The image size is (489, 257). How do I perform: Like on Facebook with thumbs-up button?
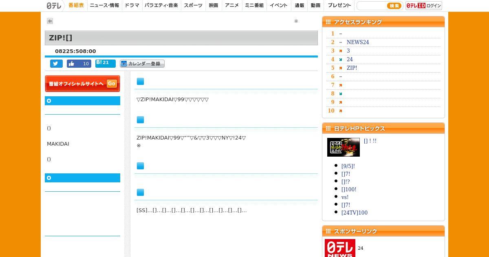click(79, 64)
